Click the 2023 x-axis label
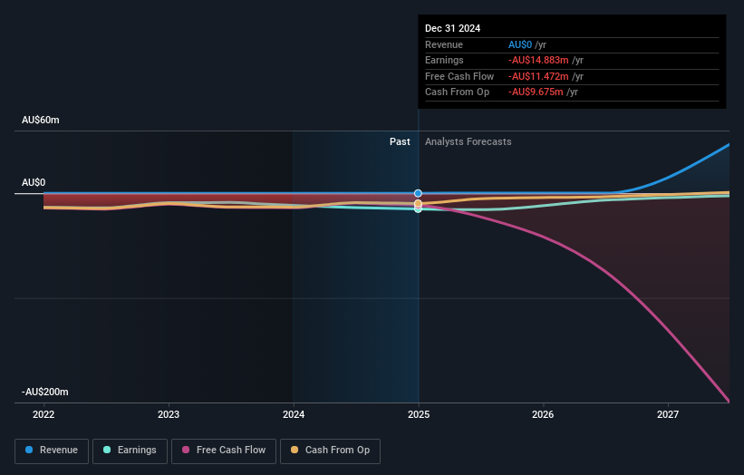Screen dimensions: 744x475 click(x=169, y=414)
